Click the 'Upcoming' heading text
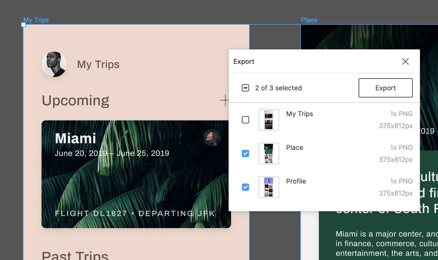 [75, 101]
